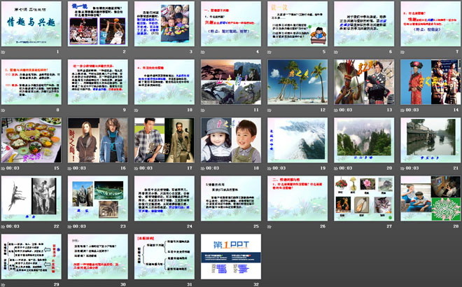462x287 pixels.
Task: Select slide 19 thumbnail with snowy mountain
Action: tap(297, 140)
